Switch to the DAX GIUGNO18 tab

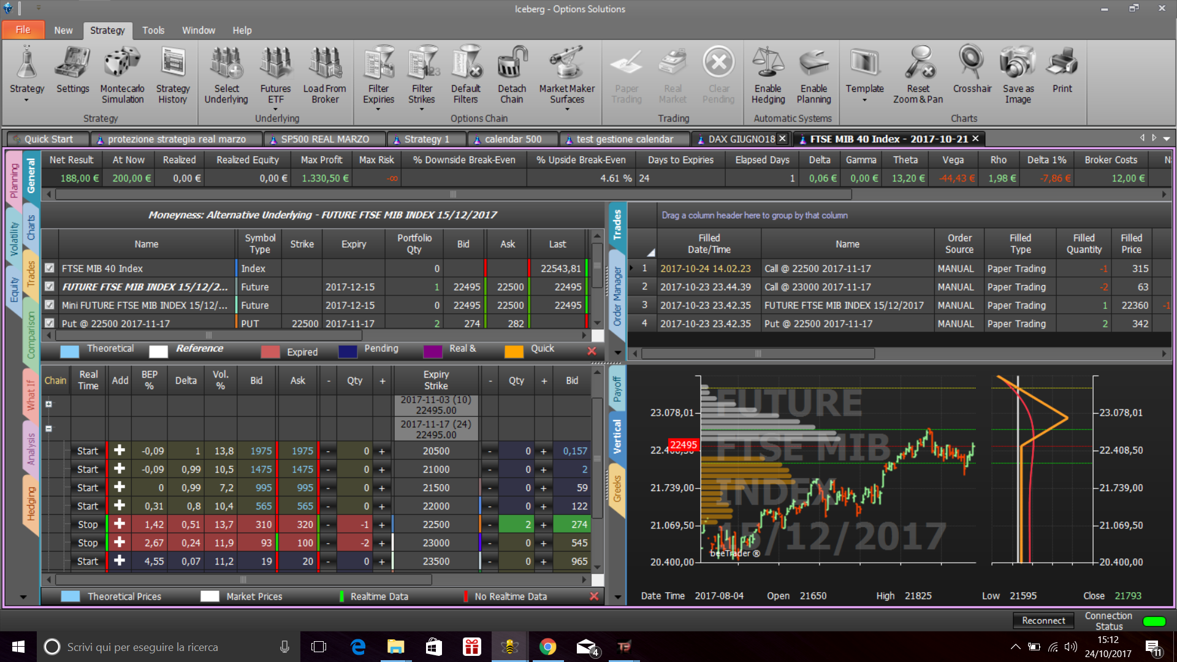point(741,139)
